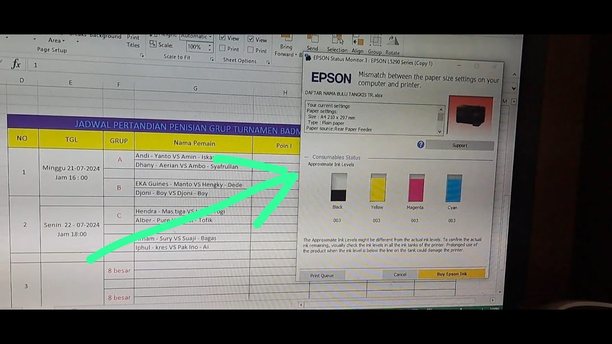Click the Support button

(x=459, y=145)
